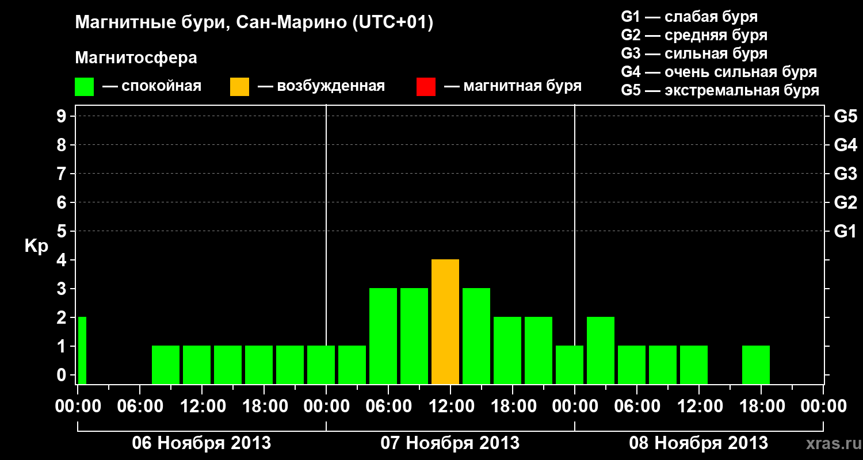Click the green bar over 12:00 on 06 Ноября

(x=197, y=365)
